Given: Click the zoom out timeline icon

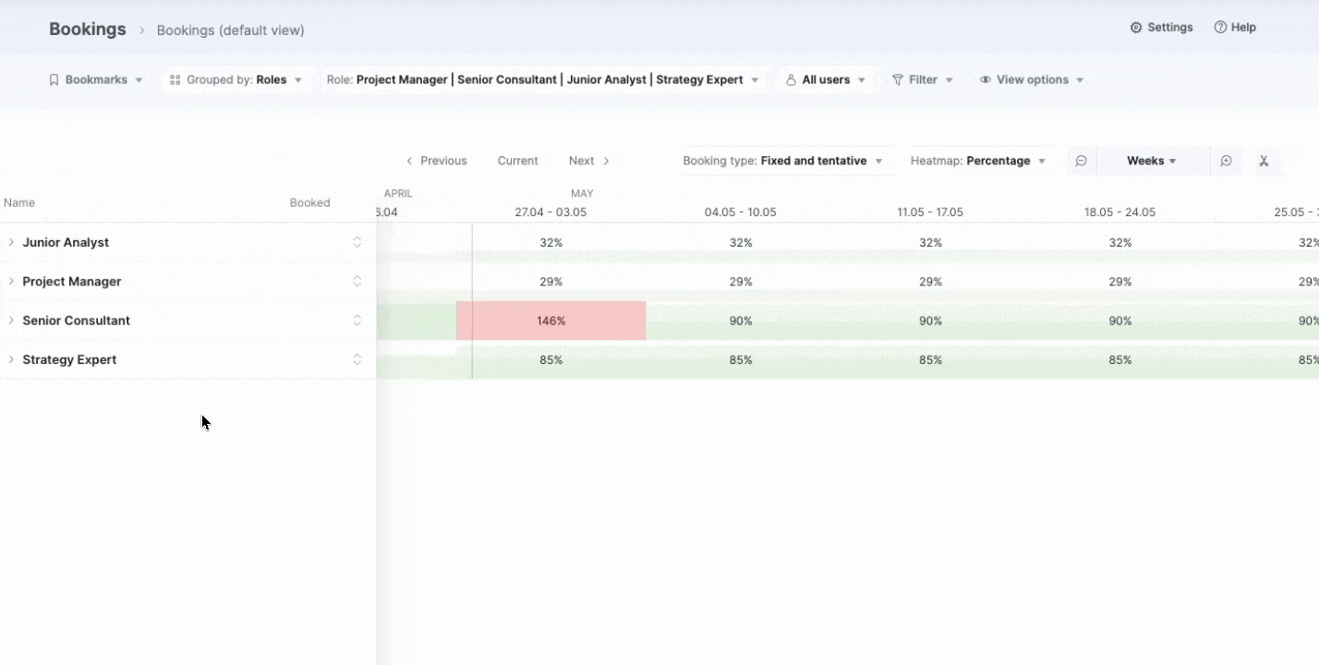Looking at the screenshot, I should (1081, 161).
